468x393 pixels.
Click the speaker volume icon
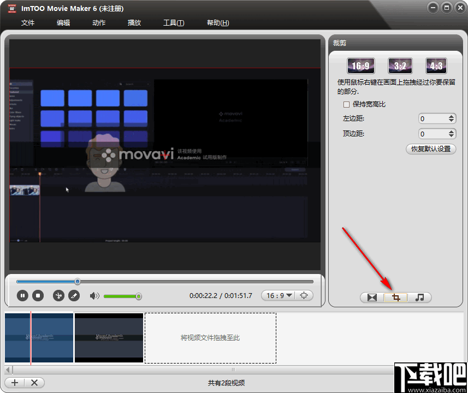pyautogui.click(x=94, y=295)
